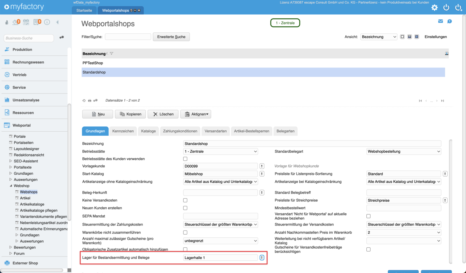Enable the Keine Versandkosten checkbox
This screenshot has height=273, width=466.
pyautogui.click(x=185, y=200)
